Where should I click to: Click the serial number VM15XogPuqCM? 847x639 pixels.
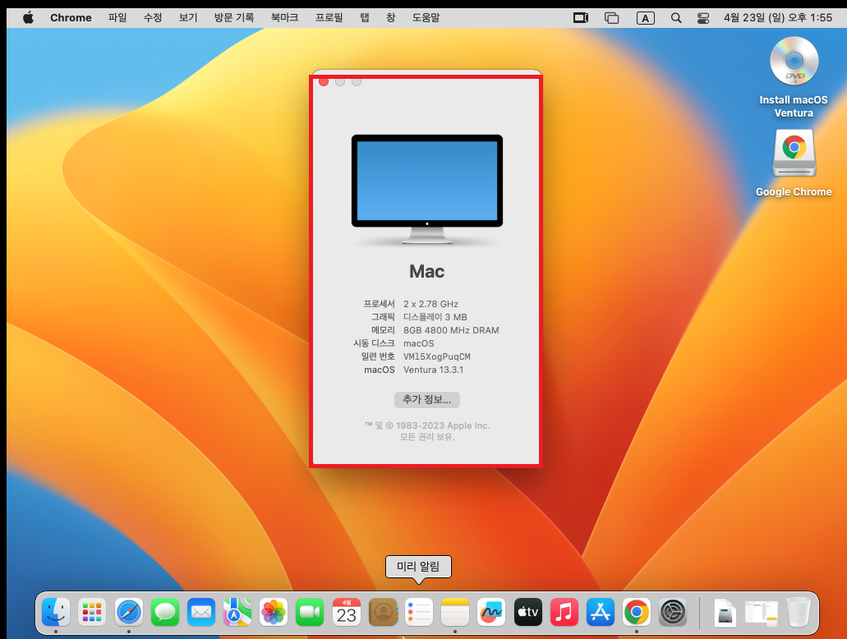[436, 356]
